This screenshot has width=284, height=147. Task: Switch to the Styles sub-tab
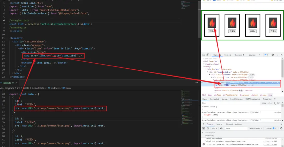205,99
